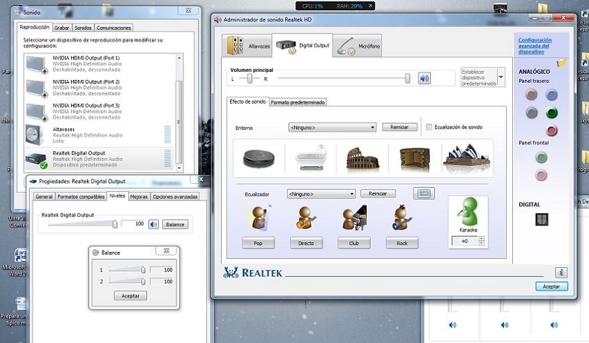589x343 pixels.
Task: Open the Formatos compatibles tab
Action: coord(81,197)
